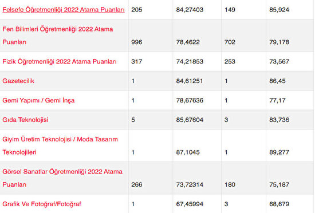Select the 87,1045 score in Giyim Üretim row
Viewport: 315px width, 213px height.
(188, 152)
